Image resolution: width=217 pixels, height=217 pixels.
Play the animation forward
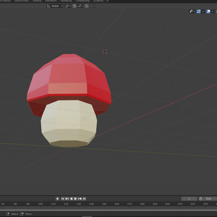click(x=75, y=198)
